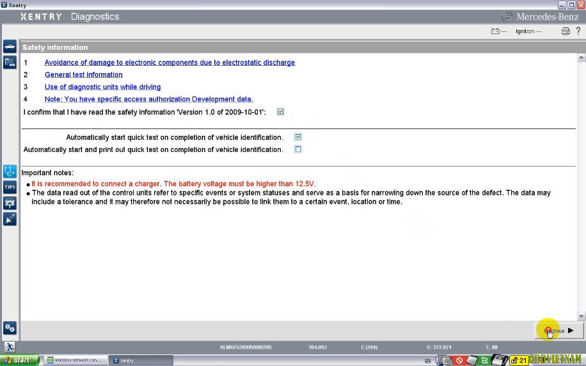Click the red battery charger recommendation note
Viewport: 586px width, 366px height.
pos(173,184)
